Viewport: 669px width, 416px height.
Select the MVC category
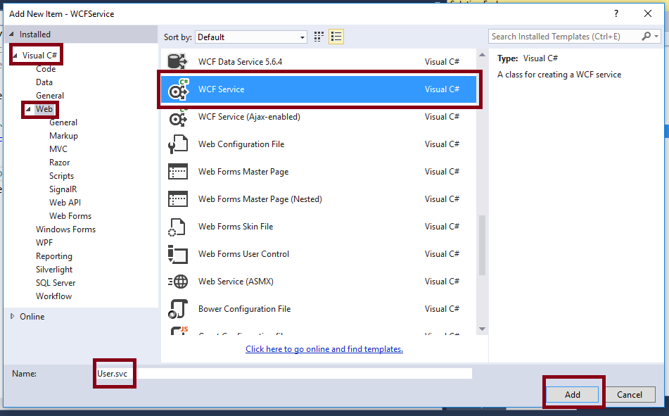click(x=58, y=149)
